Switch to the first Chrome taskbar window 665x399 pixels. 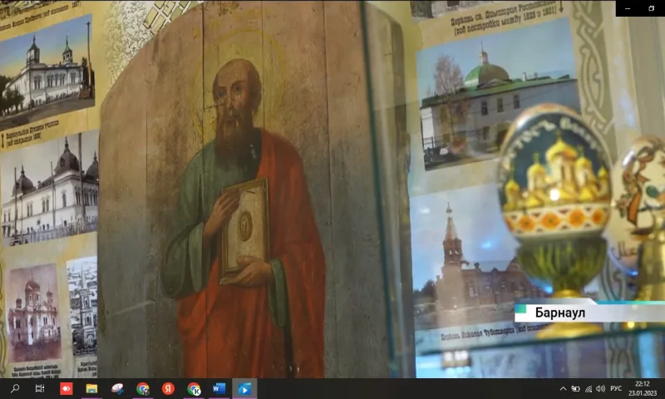click(143, 388)
